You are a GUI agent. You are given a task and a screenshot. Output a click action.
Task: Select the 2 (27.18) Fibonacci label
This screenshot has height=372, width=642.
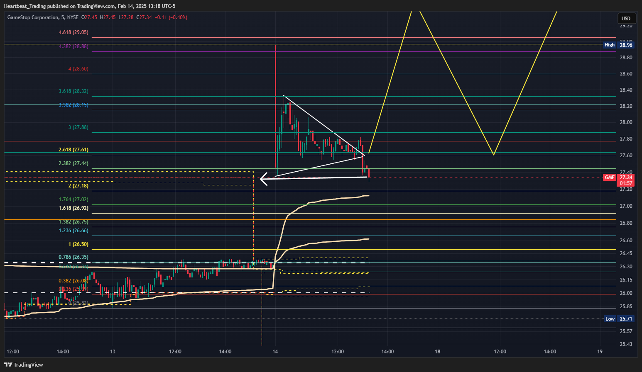tap(78, 186)
